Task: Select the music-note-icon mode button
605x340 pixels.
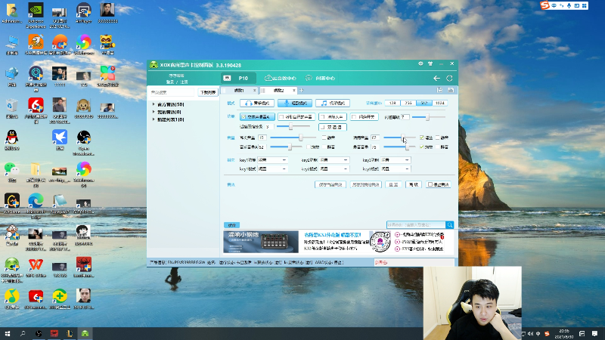Action: [x=333, y=104]
